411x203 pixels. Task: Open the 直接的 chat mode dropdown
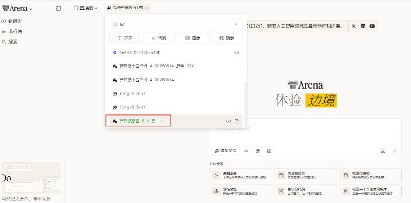pos(85,8)
